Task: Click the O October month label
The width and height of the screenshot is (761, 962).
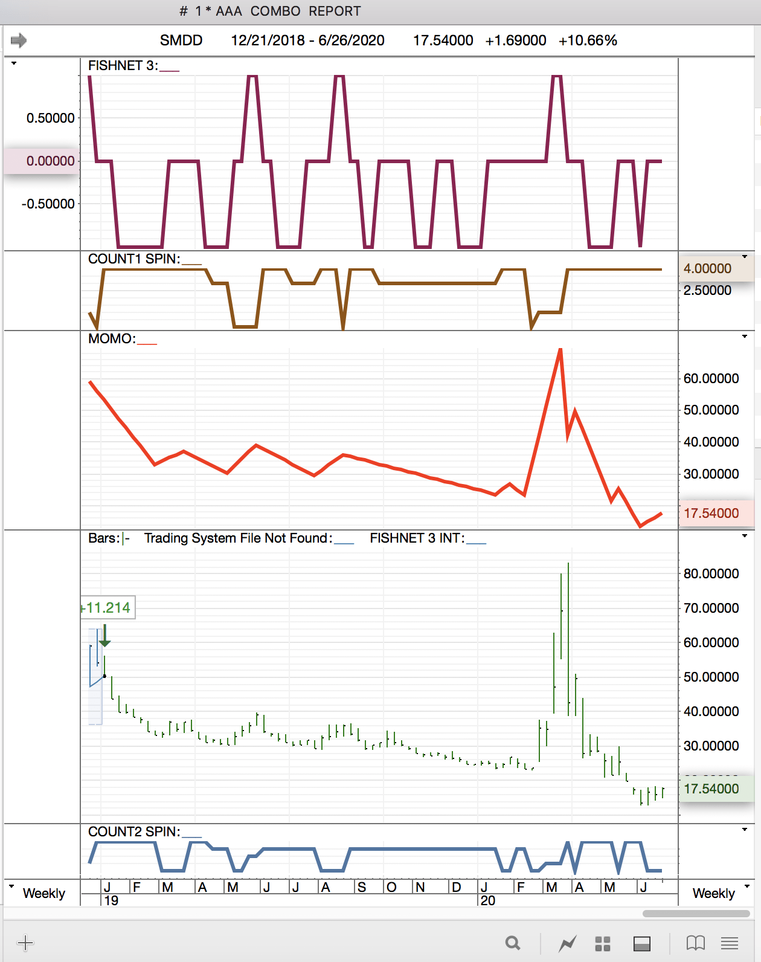Action: [391, 887]
